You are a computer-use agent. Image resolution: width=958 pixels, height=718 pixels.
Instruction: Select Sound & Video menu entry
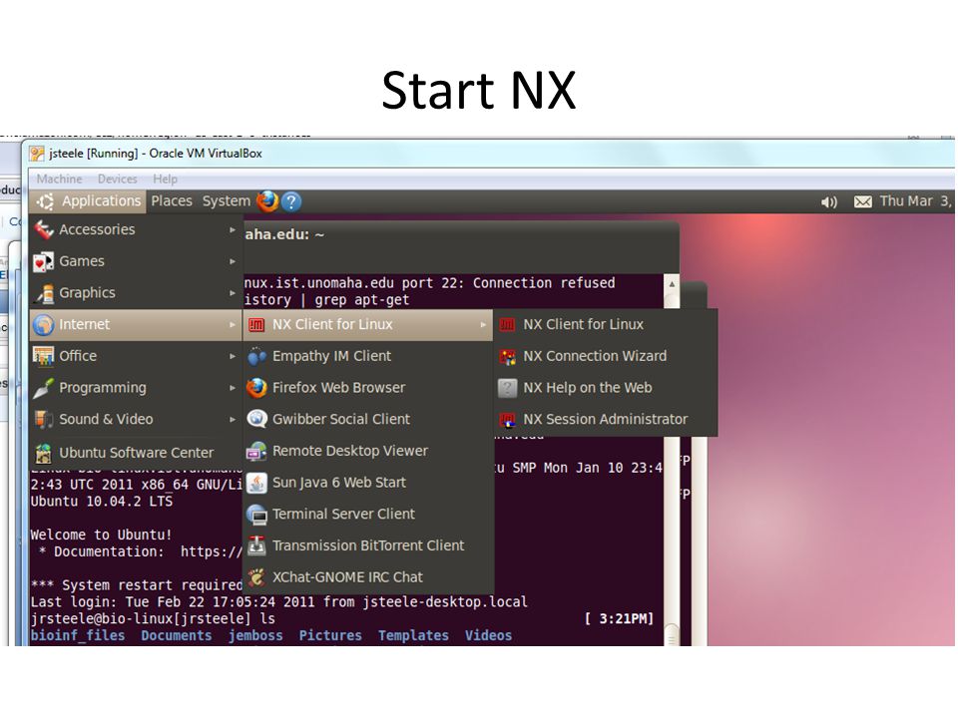(x=136, y=420)
